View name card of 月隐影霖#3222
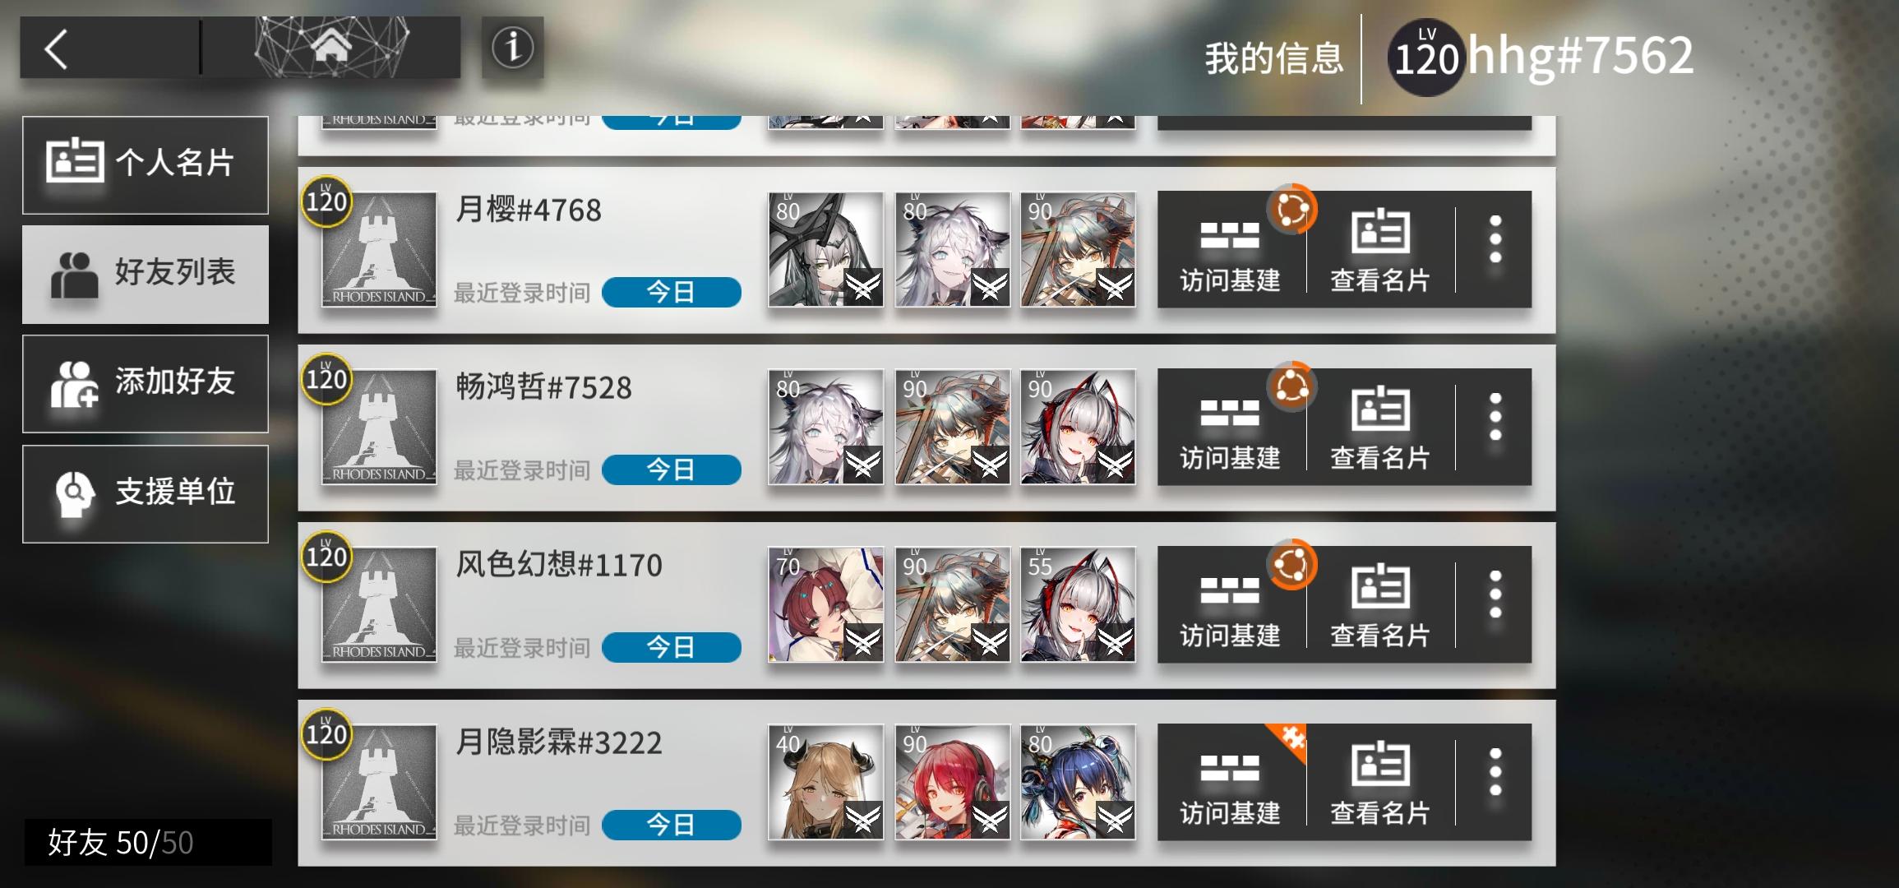 click(x=1380, y=783)
